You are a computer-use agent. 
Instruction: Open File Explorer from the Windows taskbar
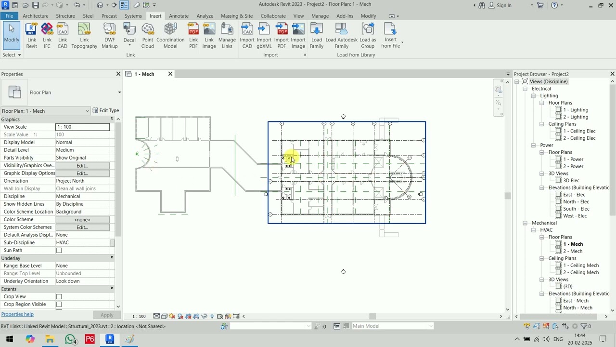[50, 339]
